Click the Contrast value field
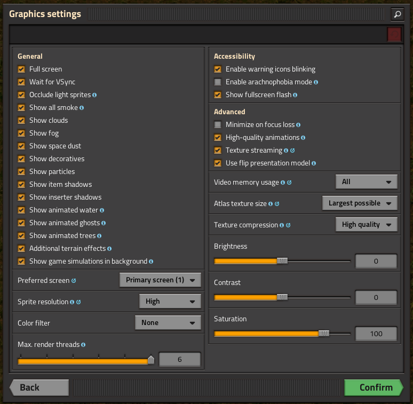 (376, 298)
